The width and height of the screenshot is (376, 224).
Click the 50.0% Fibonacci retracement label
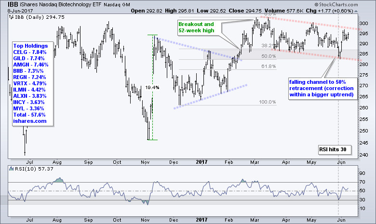click(269, 56)
